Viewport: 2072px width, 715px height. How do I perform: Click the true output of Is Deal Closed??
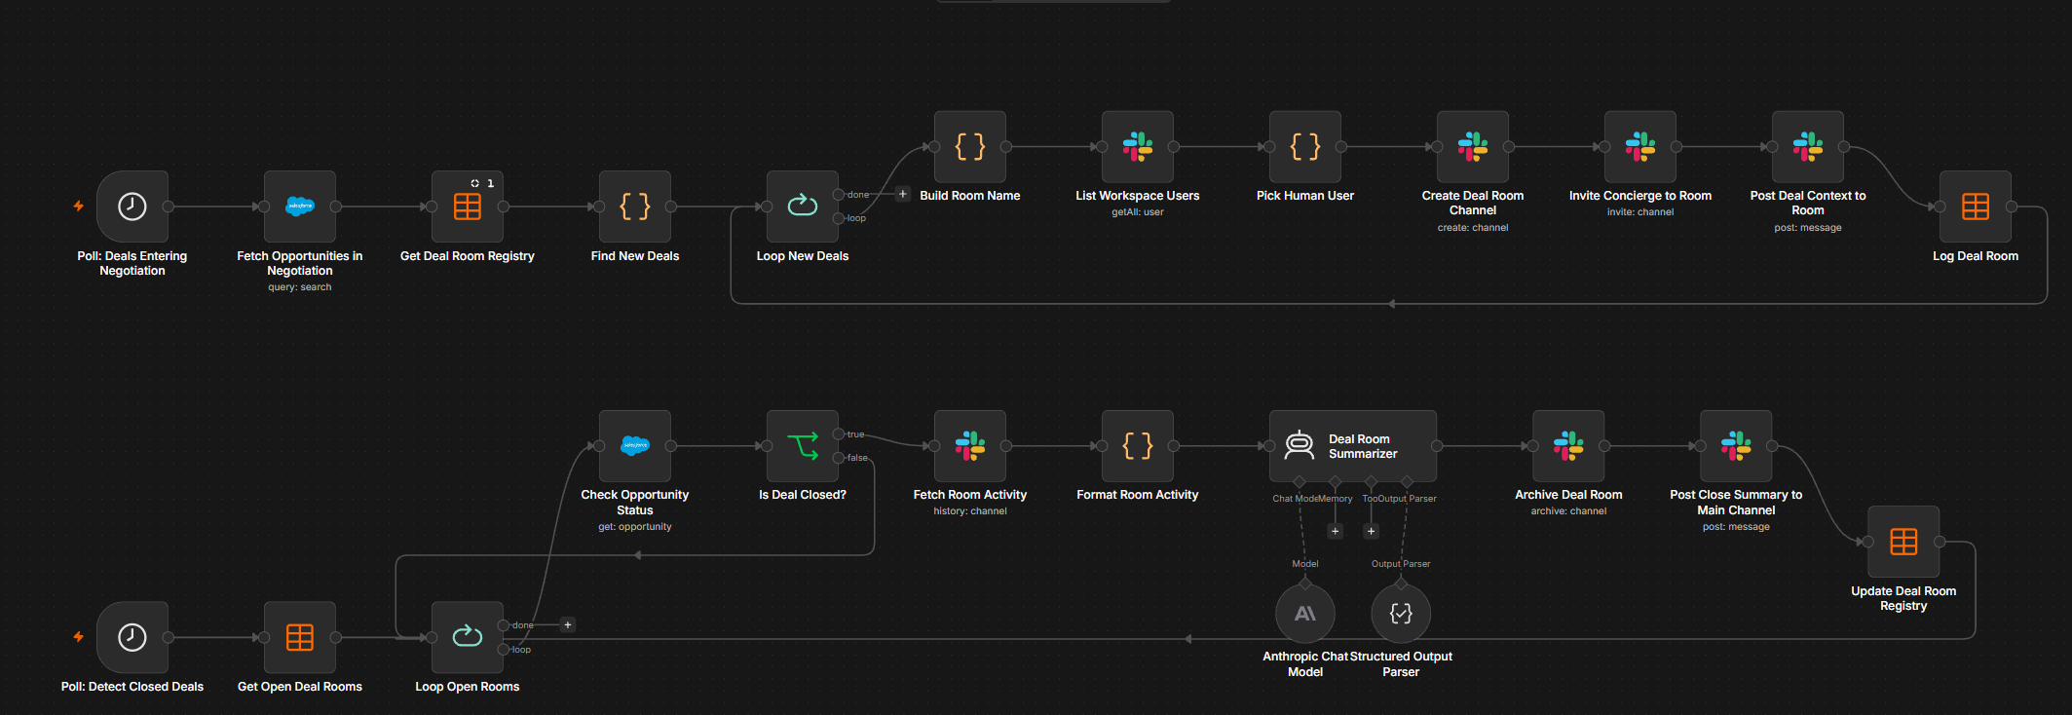tap(839, 434)
